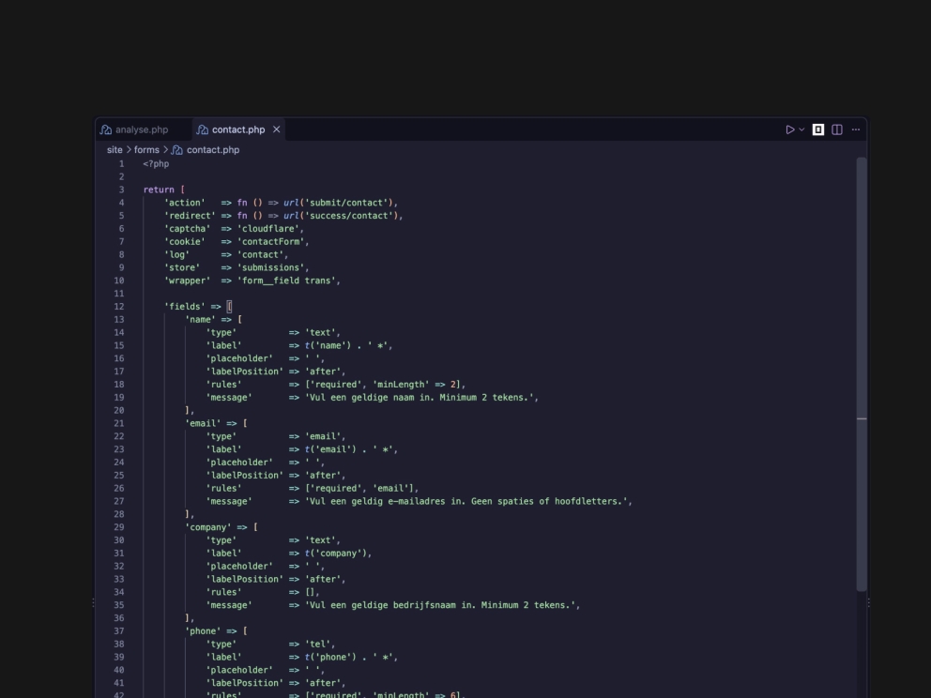
Task: Click the '<?php' opening tag
Action: 156,164
